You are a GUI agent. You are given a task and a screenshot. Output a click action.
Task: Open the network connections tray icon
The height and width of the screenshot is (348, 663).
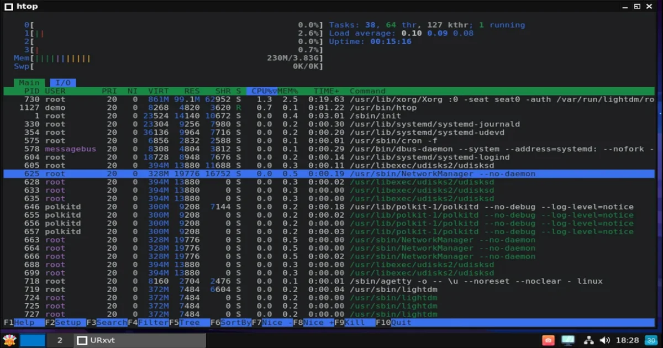[589, 340]
